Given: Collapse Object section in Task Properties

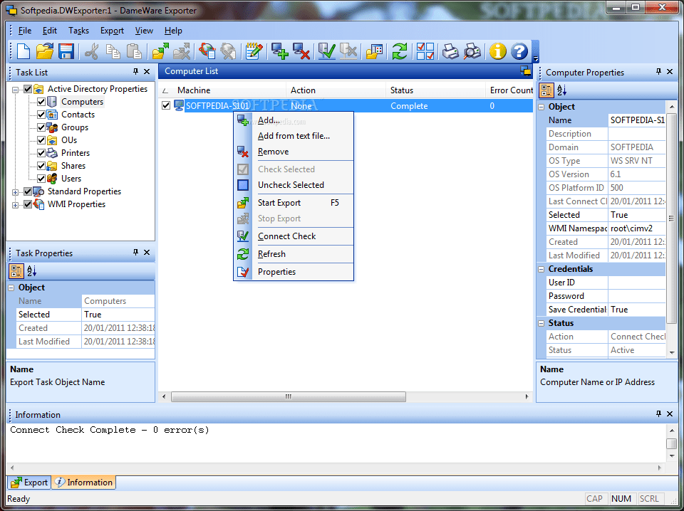Looking at the screenshot, I should (x=11, y=288).
